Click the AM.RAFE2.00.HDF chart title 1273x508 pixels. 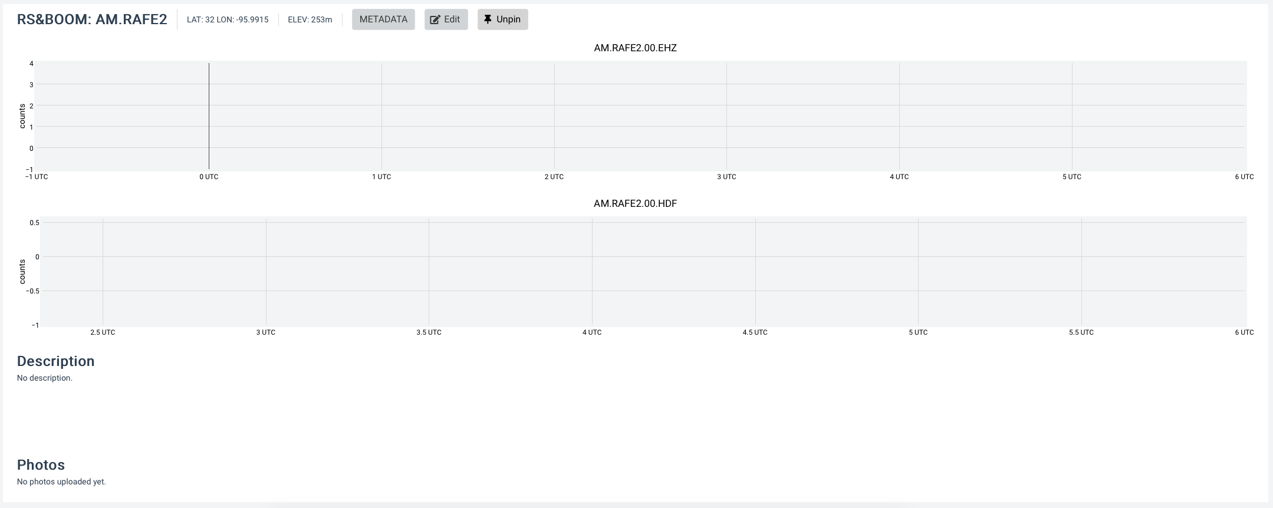click(x=635, y=203)
